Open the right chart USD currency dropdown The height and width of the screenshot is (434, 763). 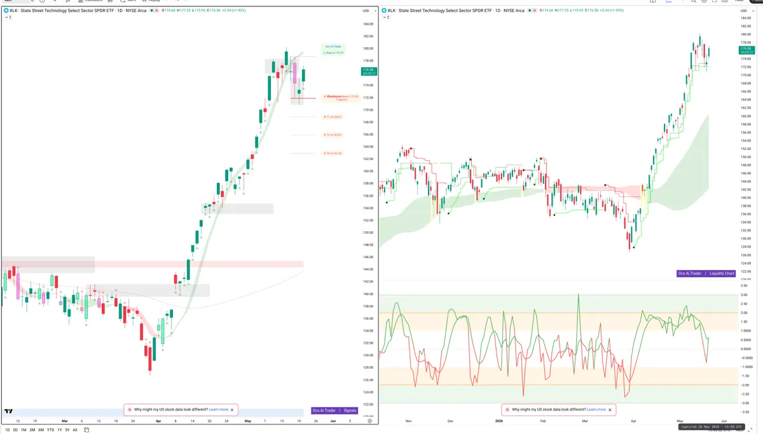pos(746,11)
